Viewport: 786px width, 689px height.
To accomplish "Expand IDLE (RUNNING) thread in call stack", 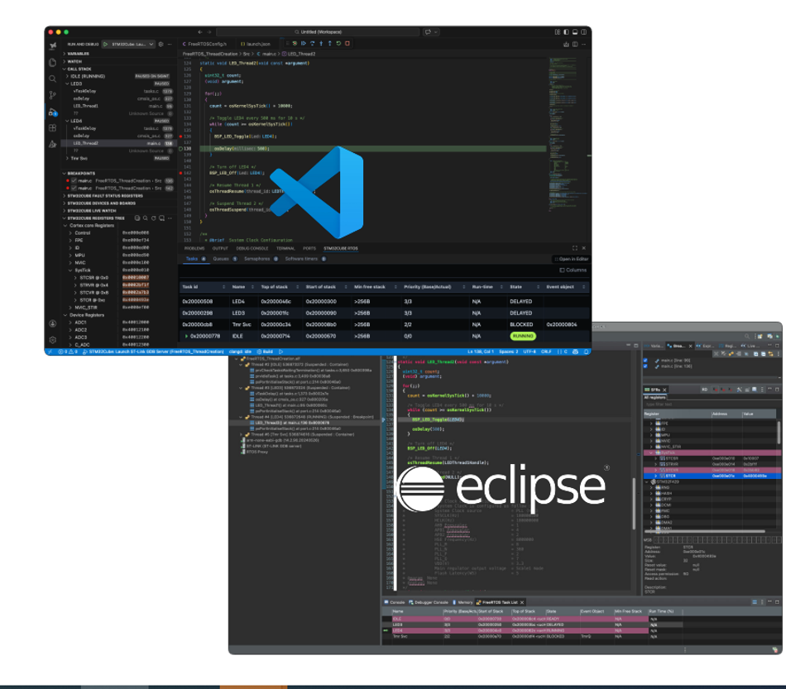I will pyautogui.click(x=67, y=76).
